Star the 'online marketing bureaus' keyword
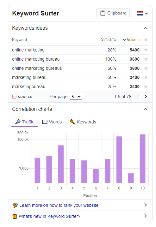 pos(146,68)
